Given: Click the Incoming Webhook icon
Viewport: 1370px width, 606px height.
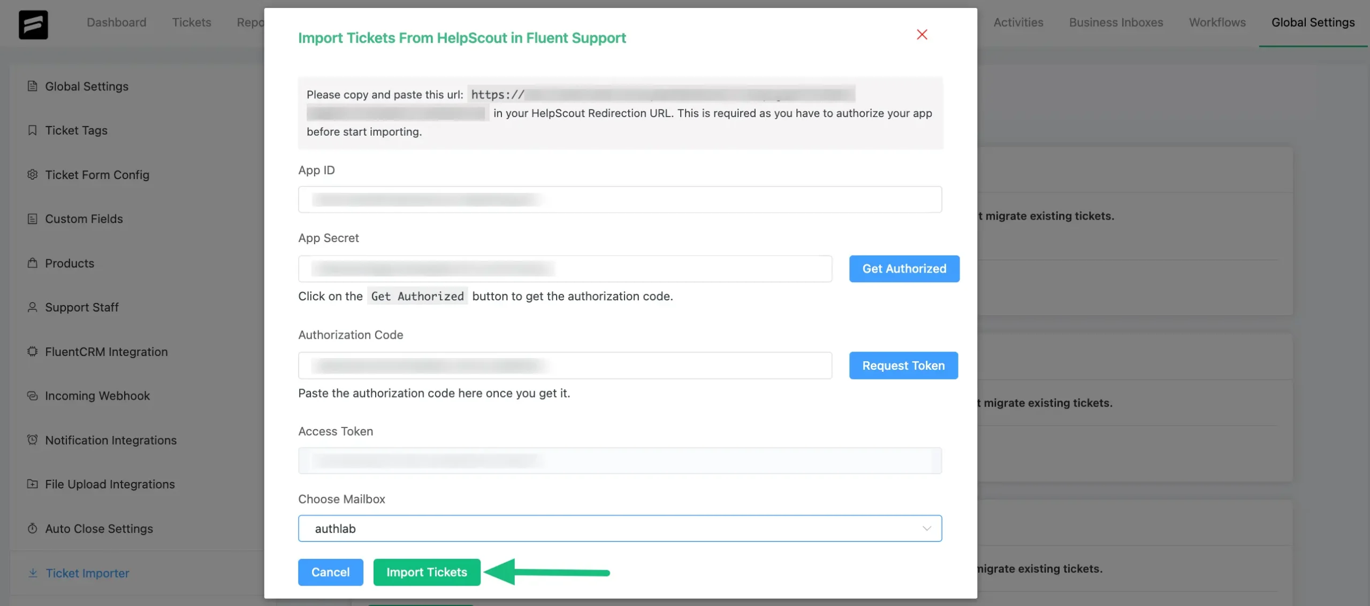Looking at the screenshot, I should point(33,396).
